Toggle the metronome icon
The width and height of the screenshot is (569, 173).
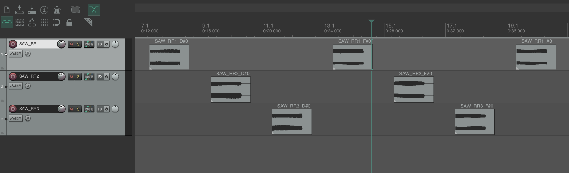[x=57, y=10]
